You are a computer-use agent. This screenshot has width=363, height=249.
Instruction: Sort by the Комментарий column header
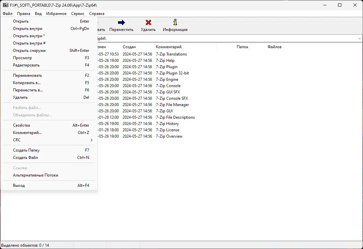point(185,47)
